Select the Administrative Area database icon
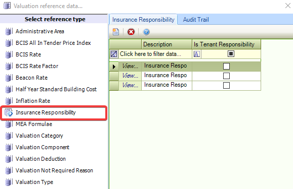Viewport: 293px width, 189px height. (9, 31)
